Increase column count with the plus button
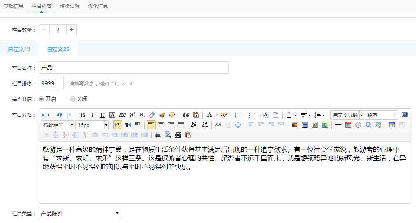 (x=71, y=30)
